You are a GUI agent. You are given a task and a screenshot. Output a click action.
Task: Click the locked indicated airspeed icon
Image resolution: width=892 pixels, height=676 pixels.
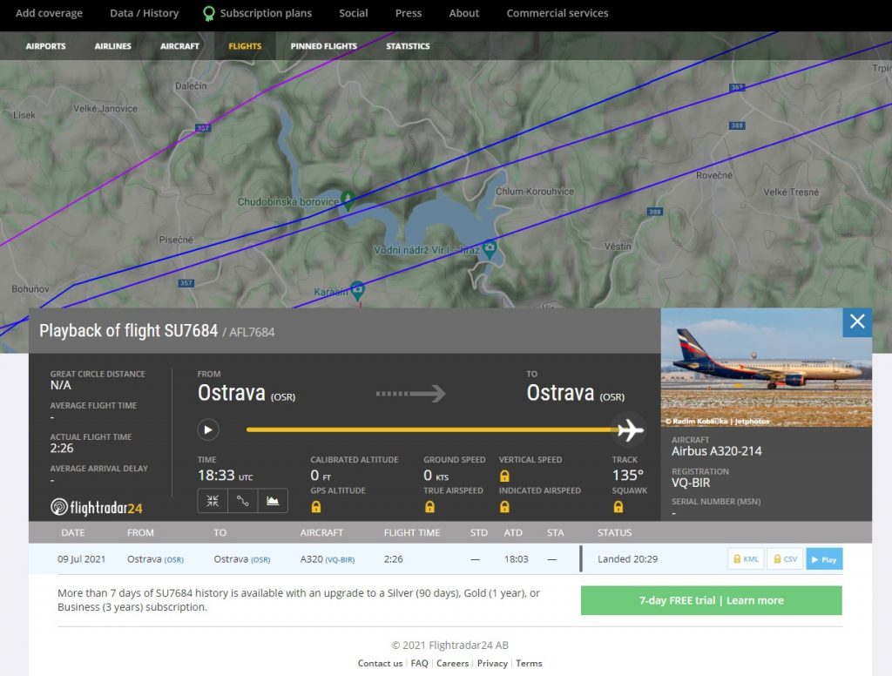click(x=504, y=507)
